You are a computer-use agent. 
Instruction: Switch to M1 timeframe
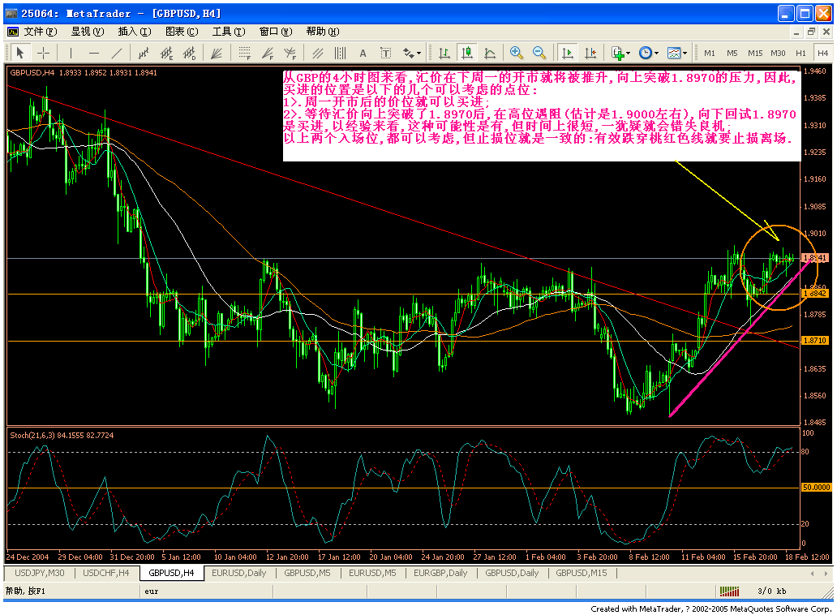point(710,53)
